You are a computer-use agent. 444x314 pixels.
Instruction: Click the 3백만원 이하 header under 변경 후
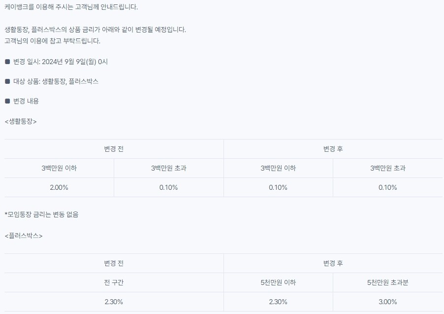[x=278, y=168]
